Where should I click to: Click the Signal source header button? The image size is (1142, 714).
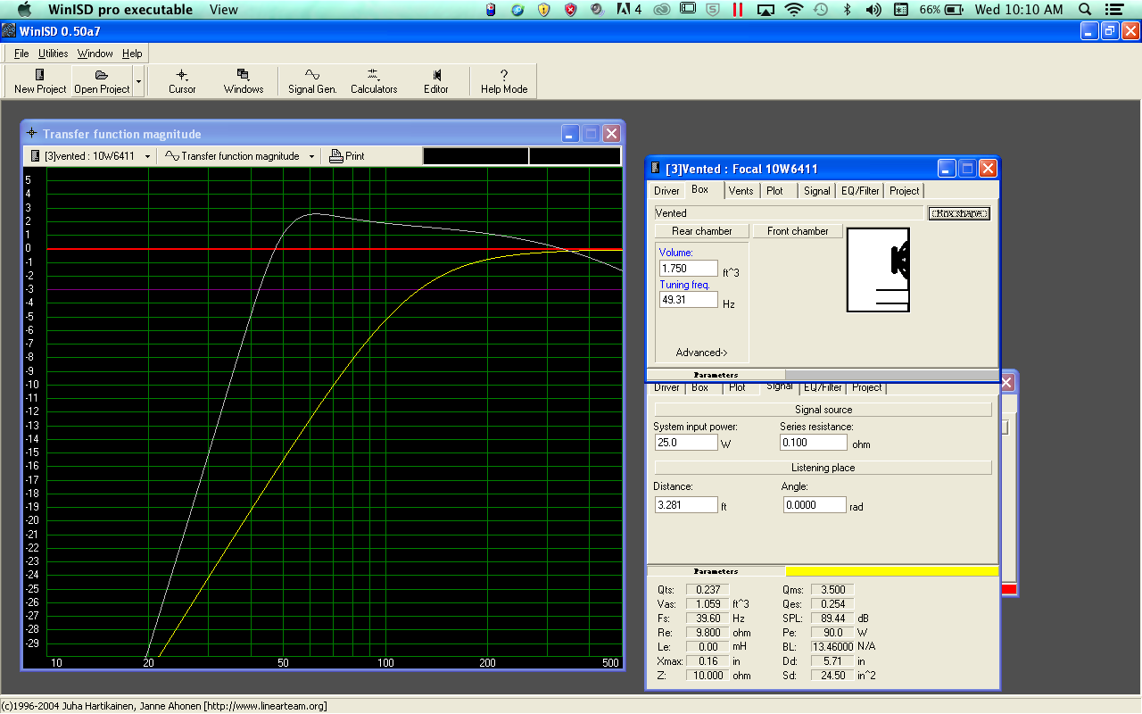coord(823,410)
